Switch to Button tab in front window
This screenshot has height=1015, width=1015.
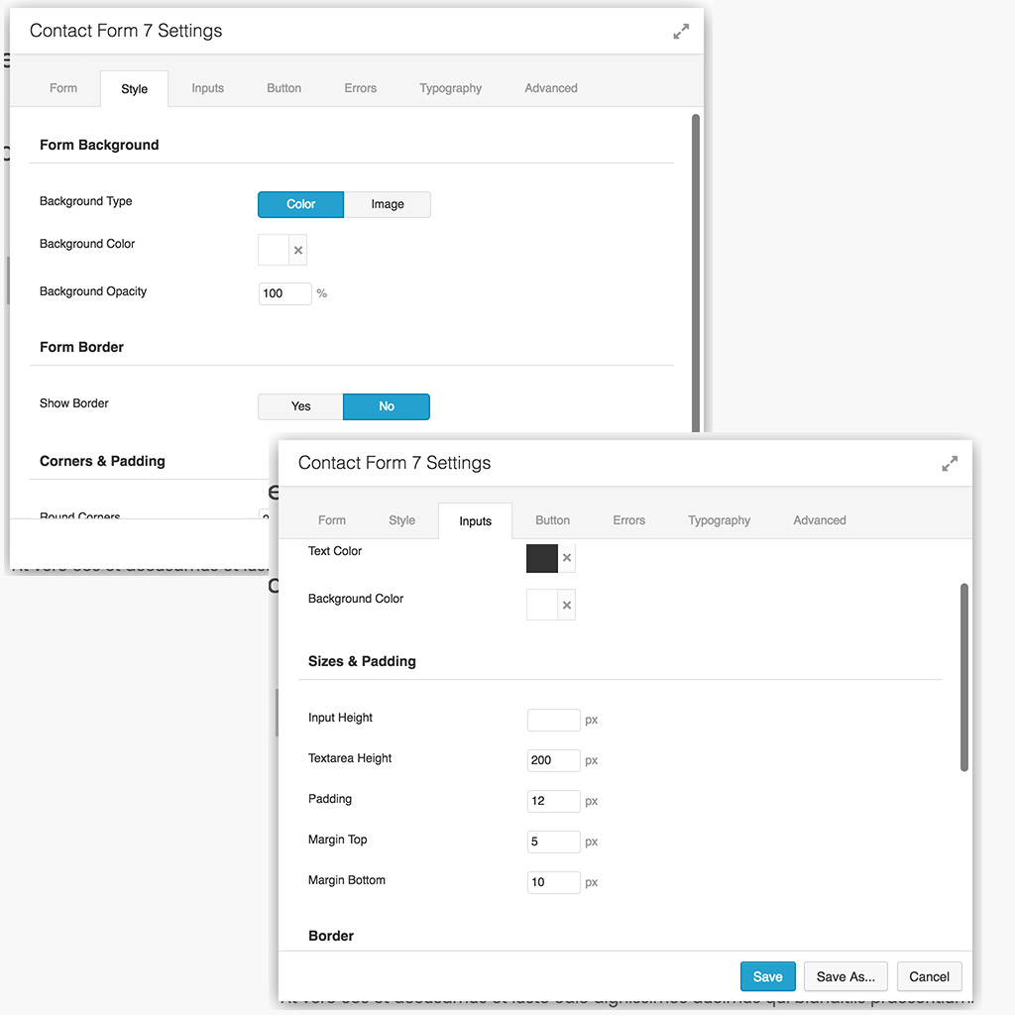coord(553,520)
